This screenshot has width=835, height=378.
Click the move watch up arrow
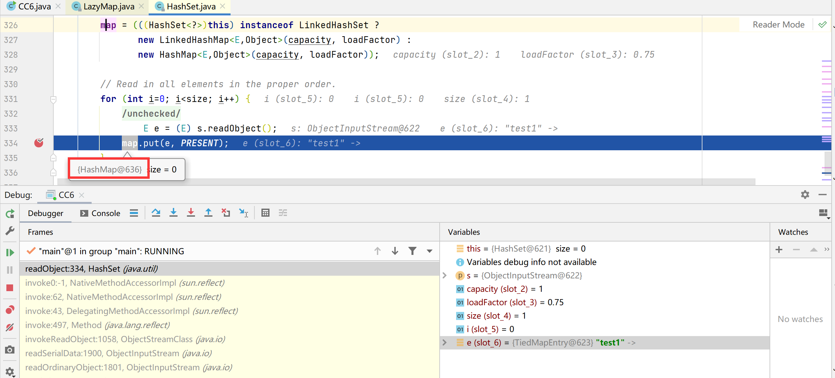pyautogui.click(x=814, y=250)
